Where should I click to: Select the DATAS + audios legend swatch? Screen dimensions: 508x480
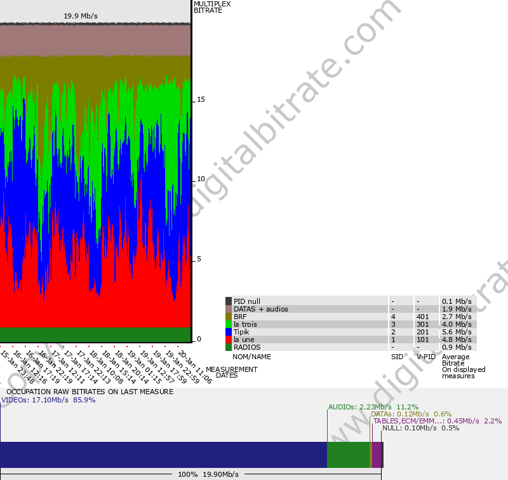pyautogui.click(x=229, y=309)
